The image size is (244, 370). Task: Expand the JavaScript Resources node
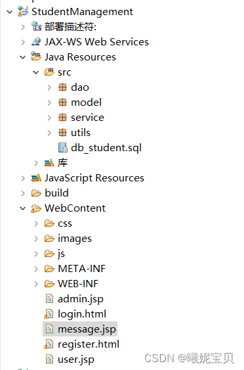23,178
